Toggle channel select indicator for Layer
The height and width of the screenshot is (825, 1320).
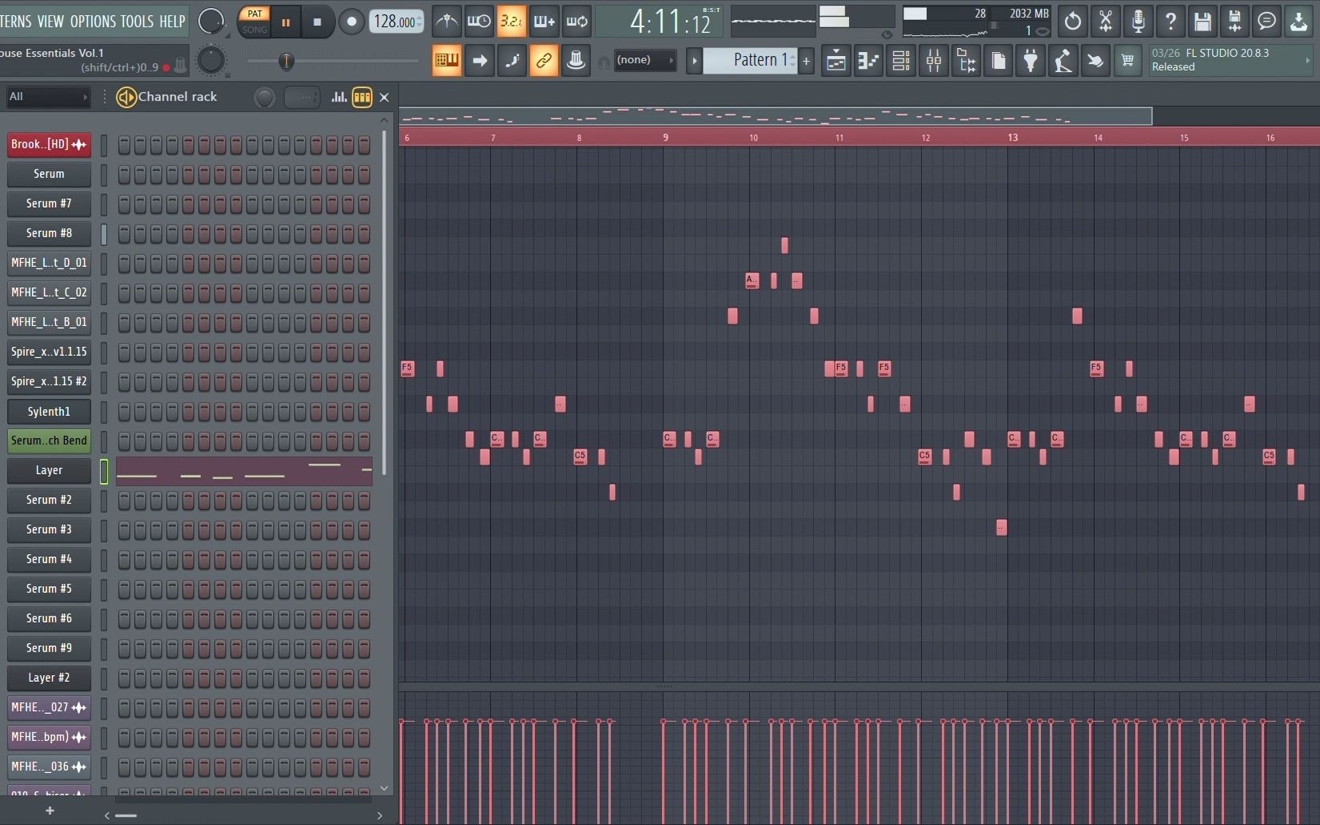[104, 471]
